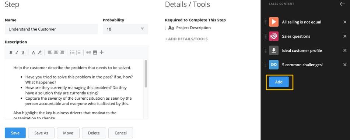Image resolution: width=350 pixels, height=140 pixels.
Task: Click the + ADD DETAILS/TOOLS link
Action: click(186, 39)
